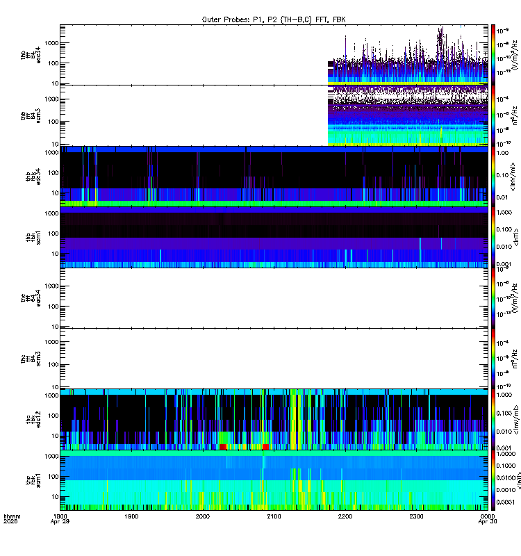Click the red block just before 2100 in thc edc12 panel
The width and height of the screenshot is (521, 556).
265,447
